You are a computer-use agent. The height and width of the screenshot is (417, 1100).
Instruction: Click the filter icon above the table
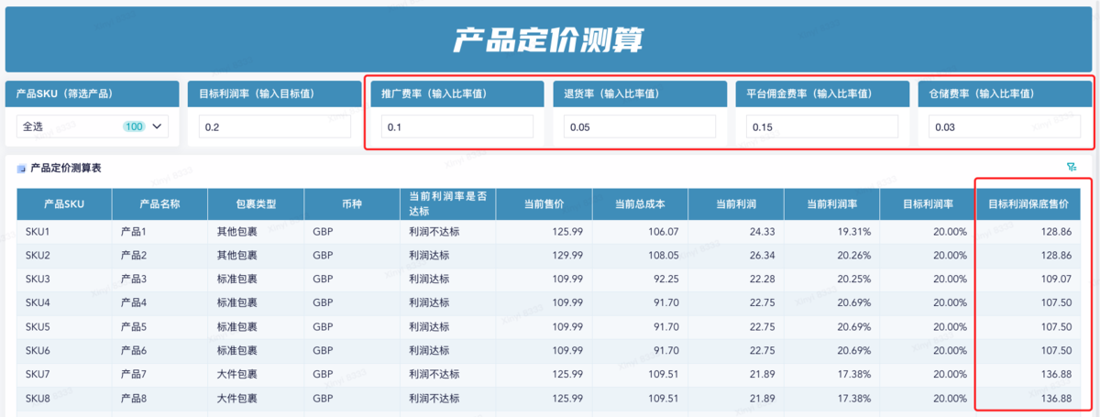(1072, 167)
